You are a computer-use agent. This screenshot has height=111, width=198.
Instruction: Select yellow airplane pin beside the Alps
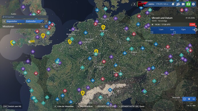coord(83,93)
